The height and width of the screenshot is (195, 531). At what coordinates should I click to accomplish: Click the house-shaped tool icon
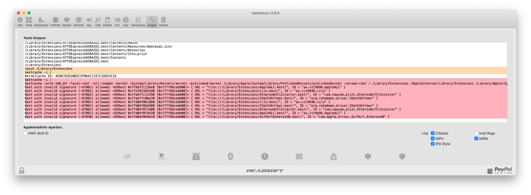(334, 156)
